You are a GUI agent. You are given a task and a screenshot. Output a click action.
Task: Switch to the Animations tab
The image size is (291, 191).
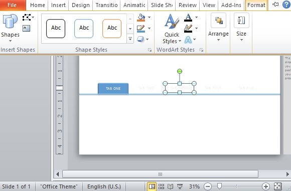pos(134,5)
